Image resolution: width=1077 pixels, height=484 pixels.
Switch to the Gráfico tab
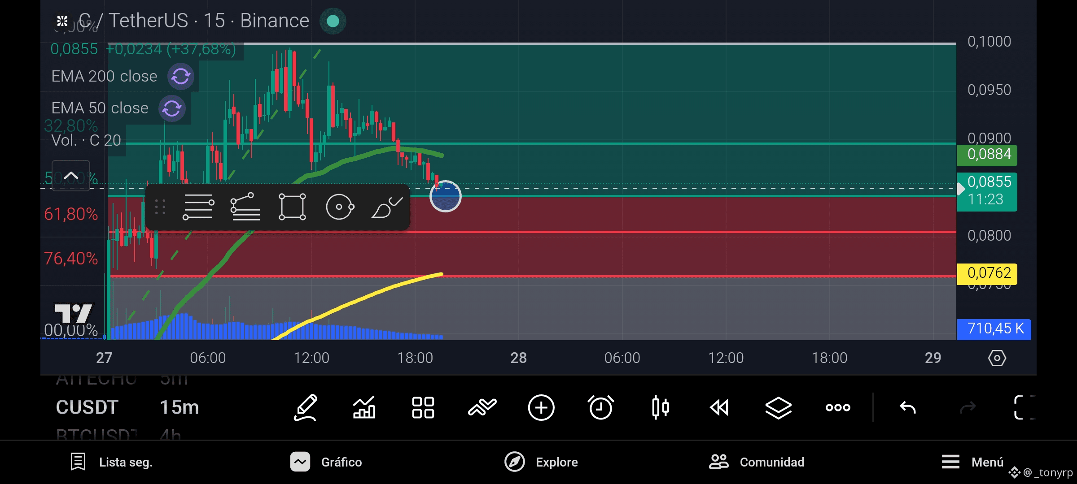point(326,462)
